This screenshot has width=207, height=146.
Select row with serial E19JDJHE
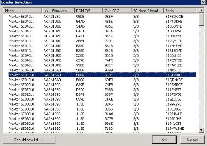tap(102, 119)
